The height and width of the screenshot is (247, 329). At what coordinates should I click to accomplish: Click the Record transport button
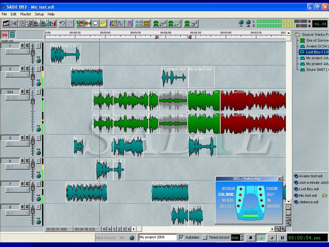[x=272, y=238]
